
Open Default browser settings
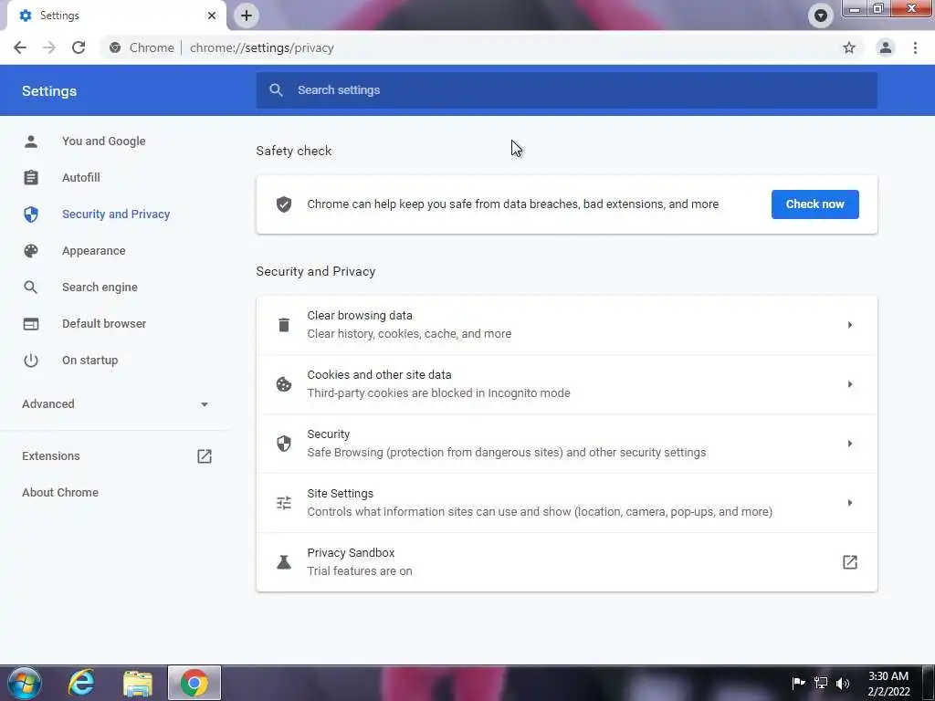tap(104, 324)
